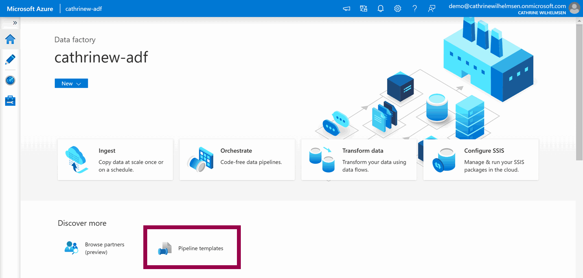Open the user account avatar menu
This screenshot has width=583, height=278.
(x=574, y=8)
